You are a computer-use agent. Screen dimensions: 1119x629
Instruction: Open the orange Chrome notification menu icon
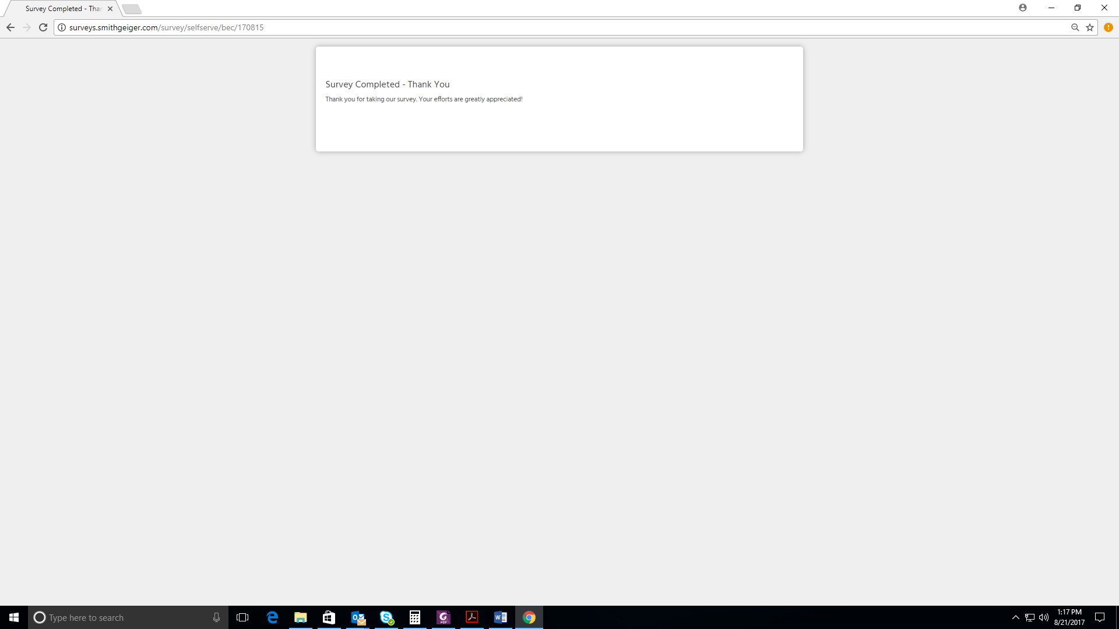point(1109,27)
